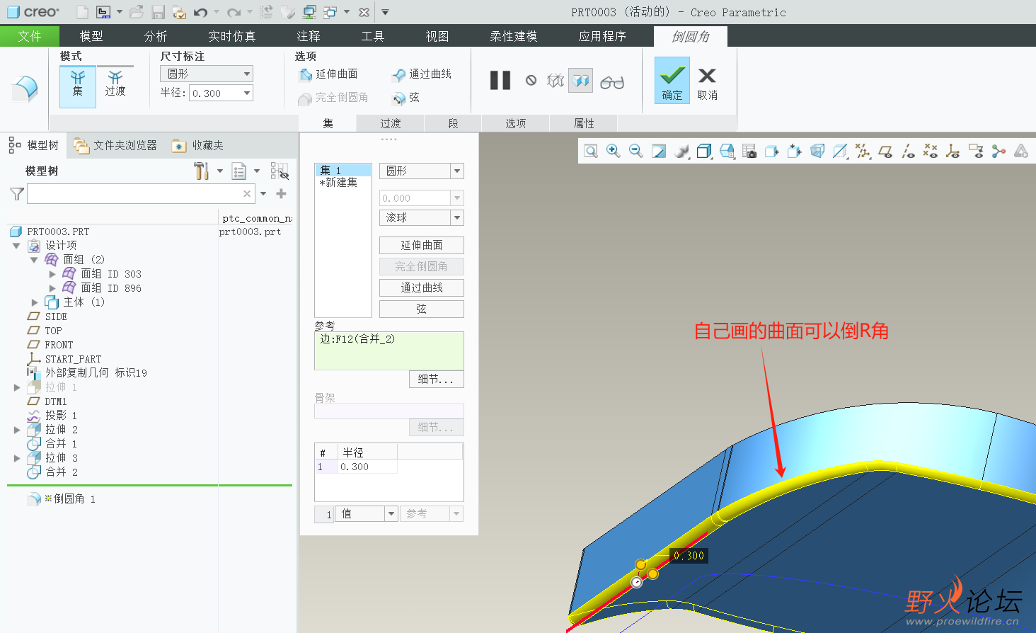Image resolution: width=1036 pixels, height=633 pixels.
Task: Expand the 拉伸 2 feature node
Action: [17, 430]
